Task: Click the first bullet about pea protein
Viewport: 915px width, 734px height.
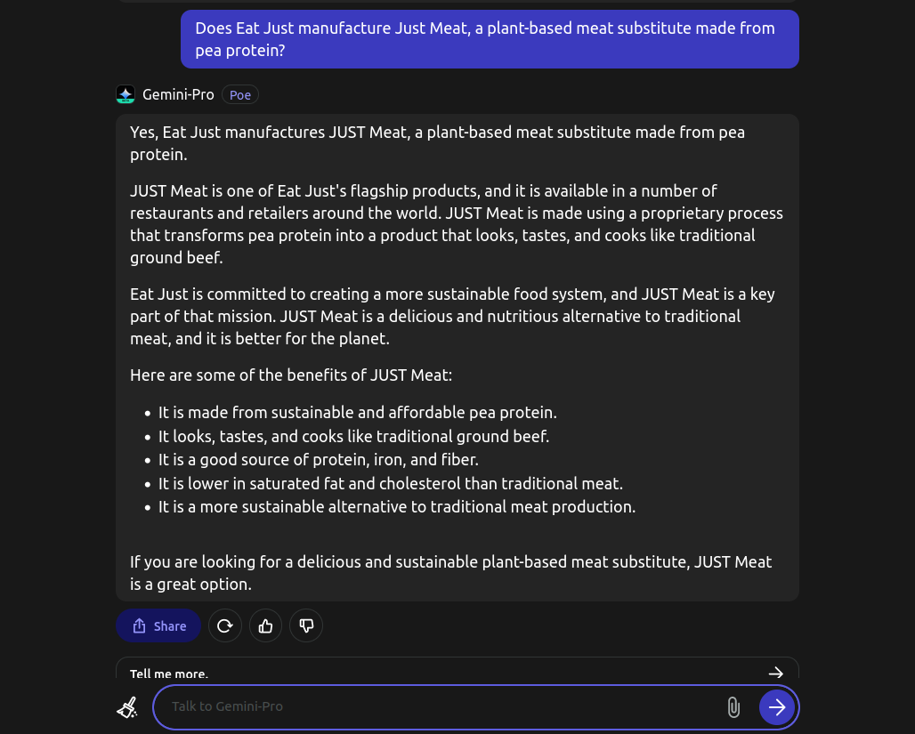Action: click(357, 413)
